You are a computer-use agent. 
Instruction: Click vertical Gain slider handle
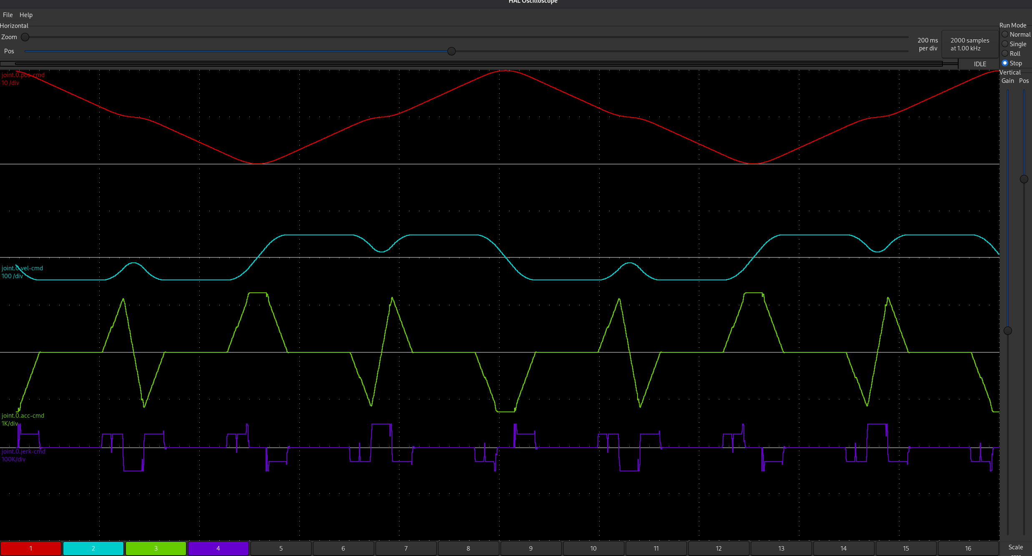pos(1008,331)
